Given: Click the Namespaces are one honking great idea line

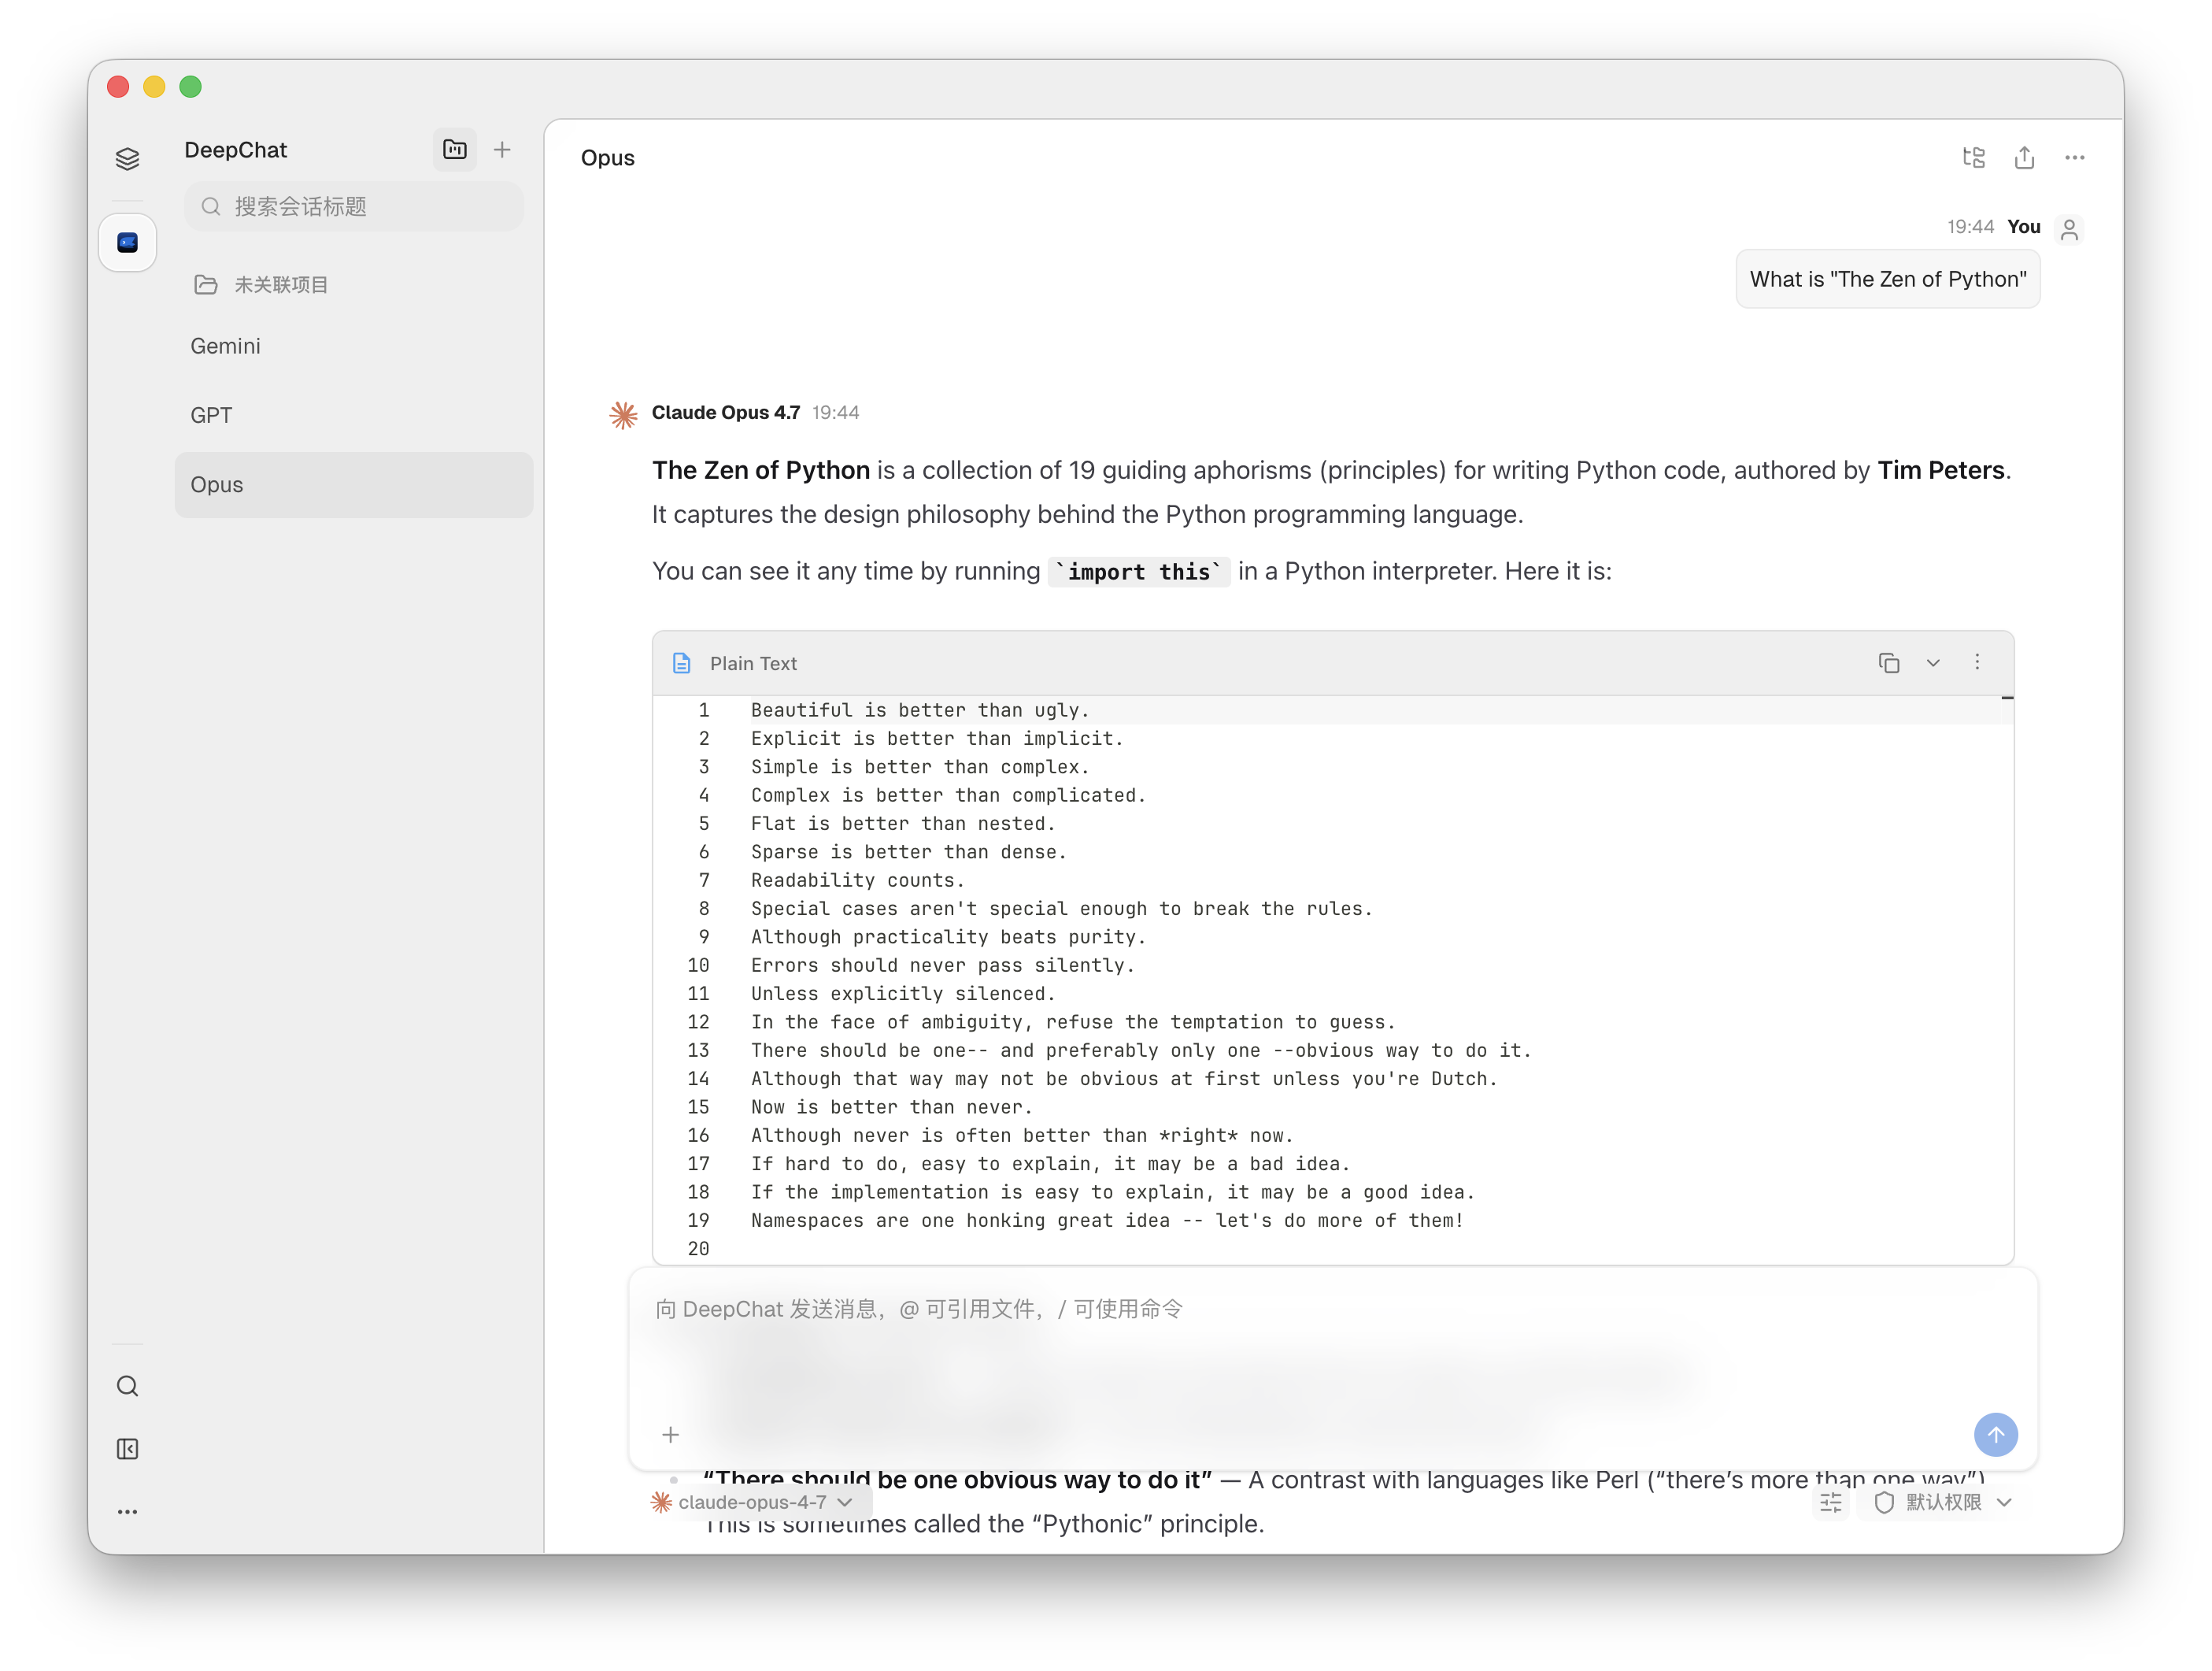Looking at the screenshot, I should coord(1108,1221).
